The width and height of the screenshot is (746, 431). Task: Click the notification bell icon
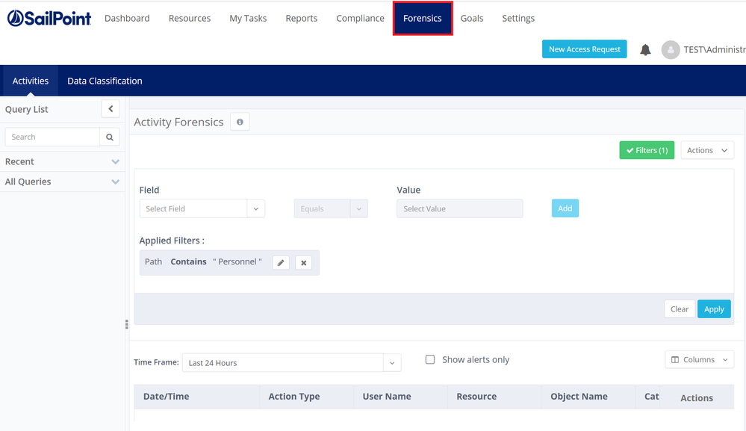click(645, 49)
